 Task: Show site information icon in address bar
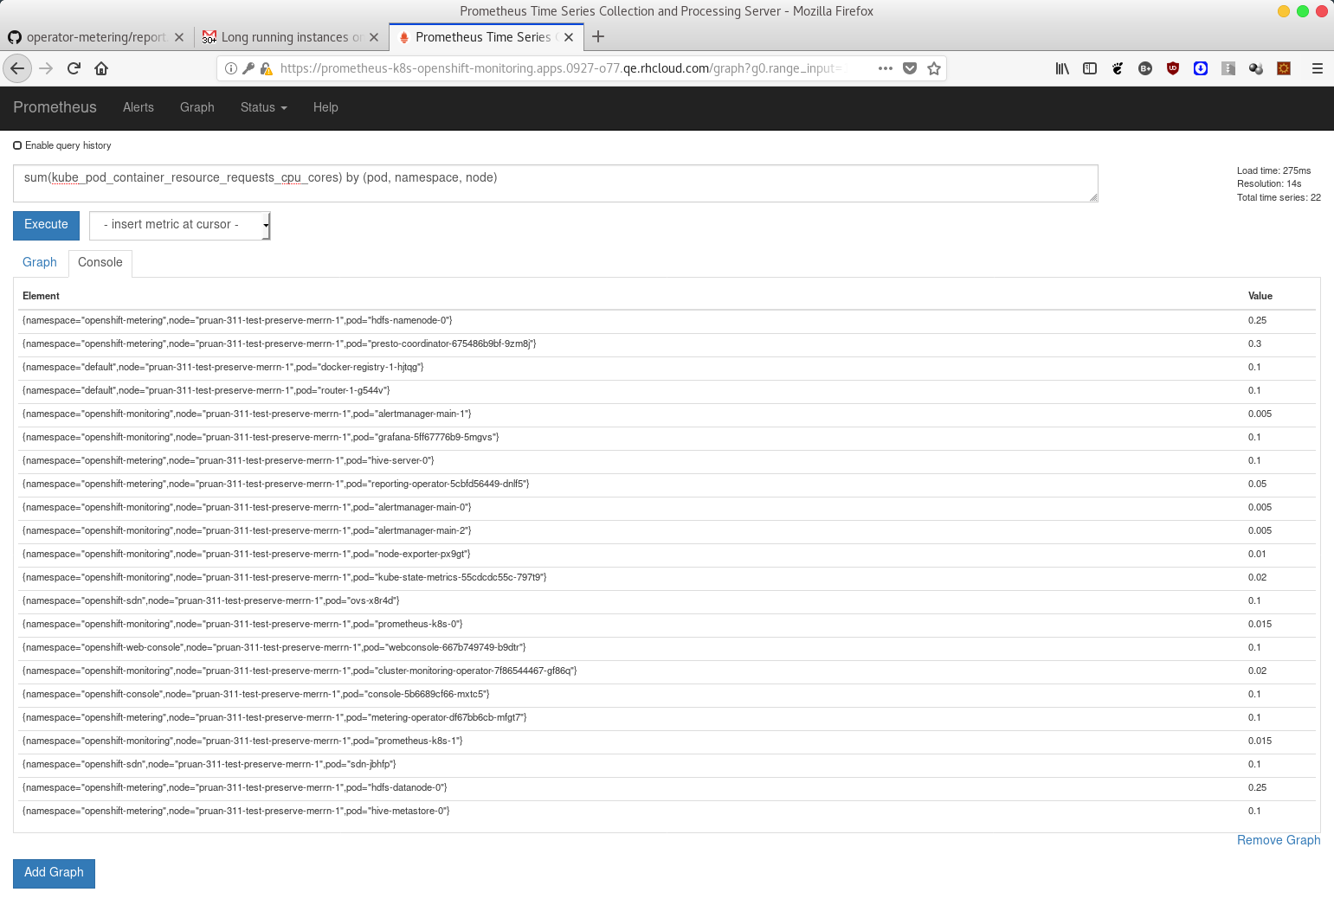[231, 68]
